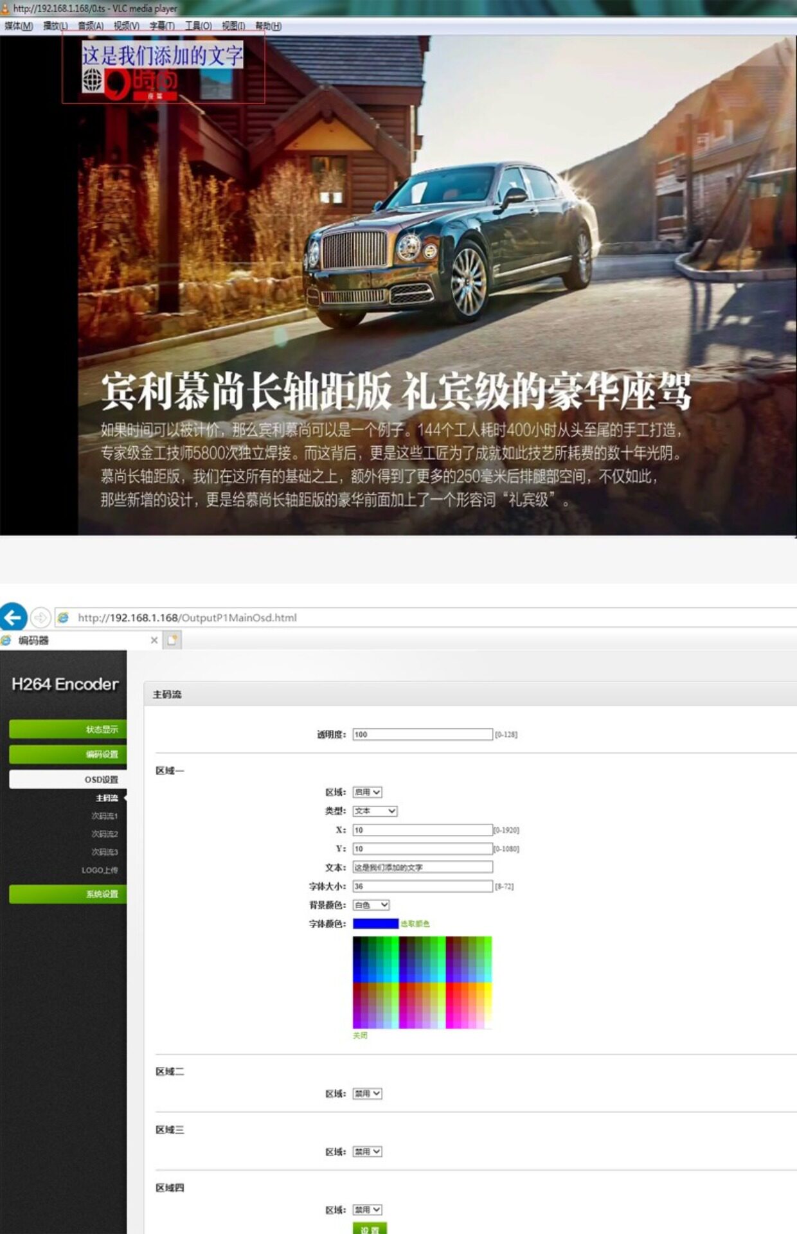Click the [0-1920] range hint
Viewport: 797px width, 1234px height.
[x=506, y=830]
